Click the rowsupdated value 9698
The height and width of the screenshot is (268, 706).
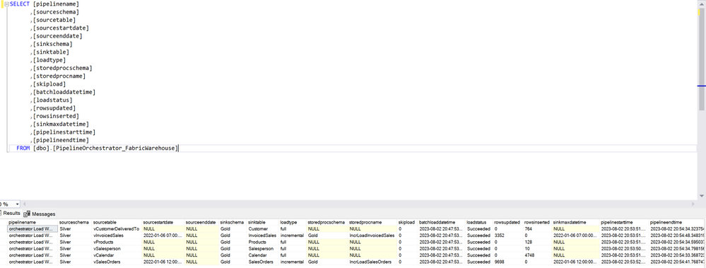[x=508, y=261]
